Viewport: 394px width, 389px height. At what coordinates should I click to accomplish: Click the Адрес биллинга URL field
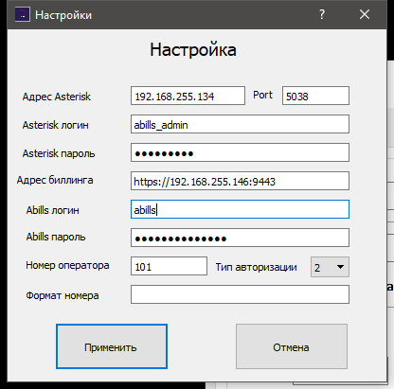pos(240,181)
